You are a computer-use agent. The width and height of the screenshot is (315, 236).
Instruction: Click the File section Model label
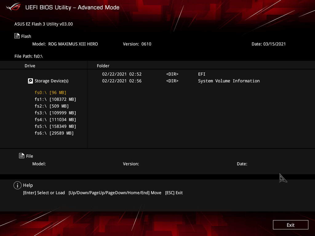[x=39, y=164]
